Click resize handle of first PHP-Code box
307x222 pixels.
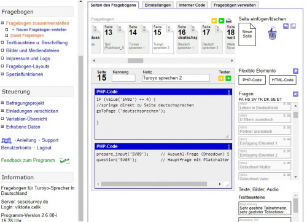tap(227, 136)
